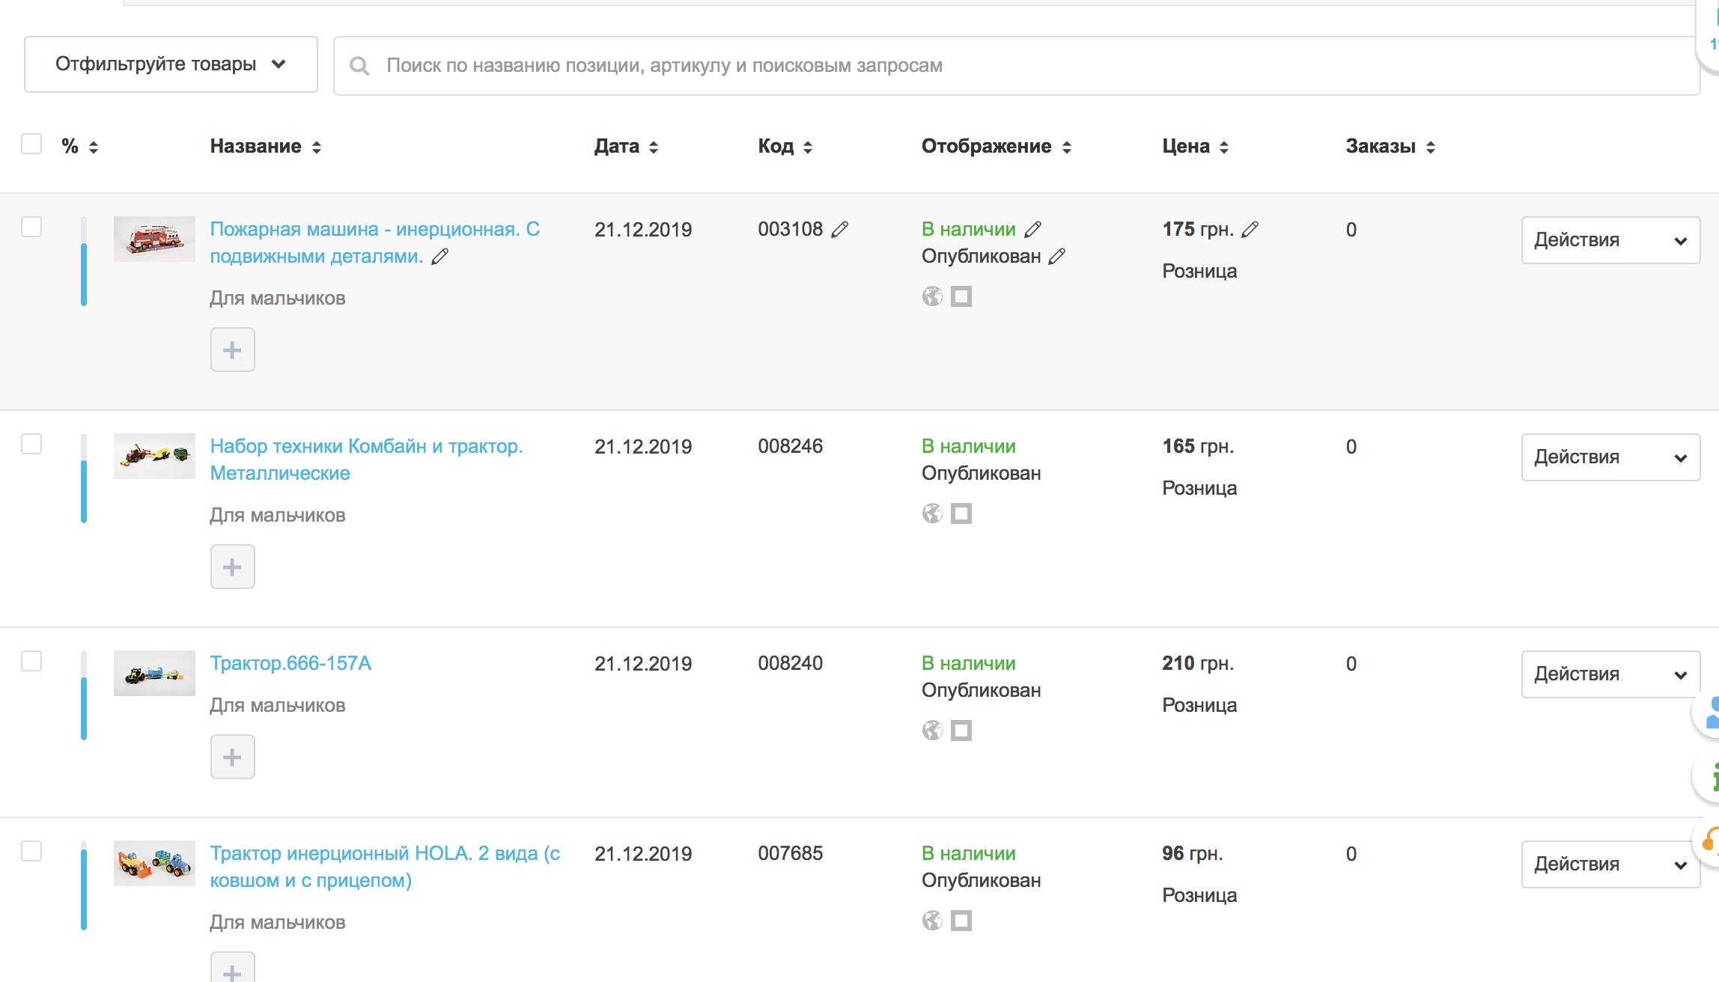Click globe icon in fire truck row

coord(932,296)
